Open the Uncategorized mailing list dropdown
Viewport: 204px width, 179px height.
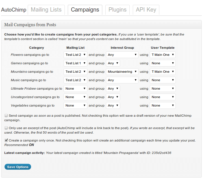pos(75,97)
